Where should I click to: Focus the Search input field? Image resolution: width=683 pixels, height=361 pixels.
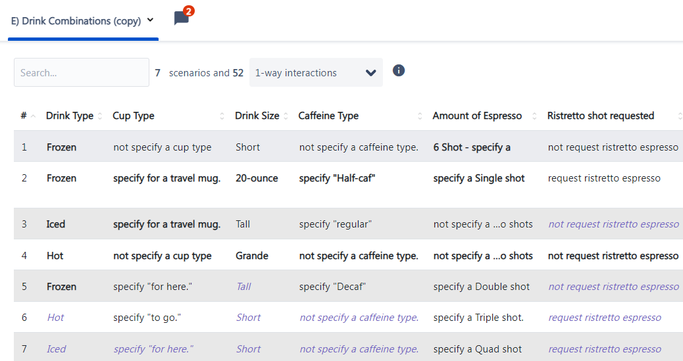pyautogui.click(x=82, y=72)
